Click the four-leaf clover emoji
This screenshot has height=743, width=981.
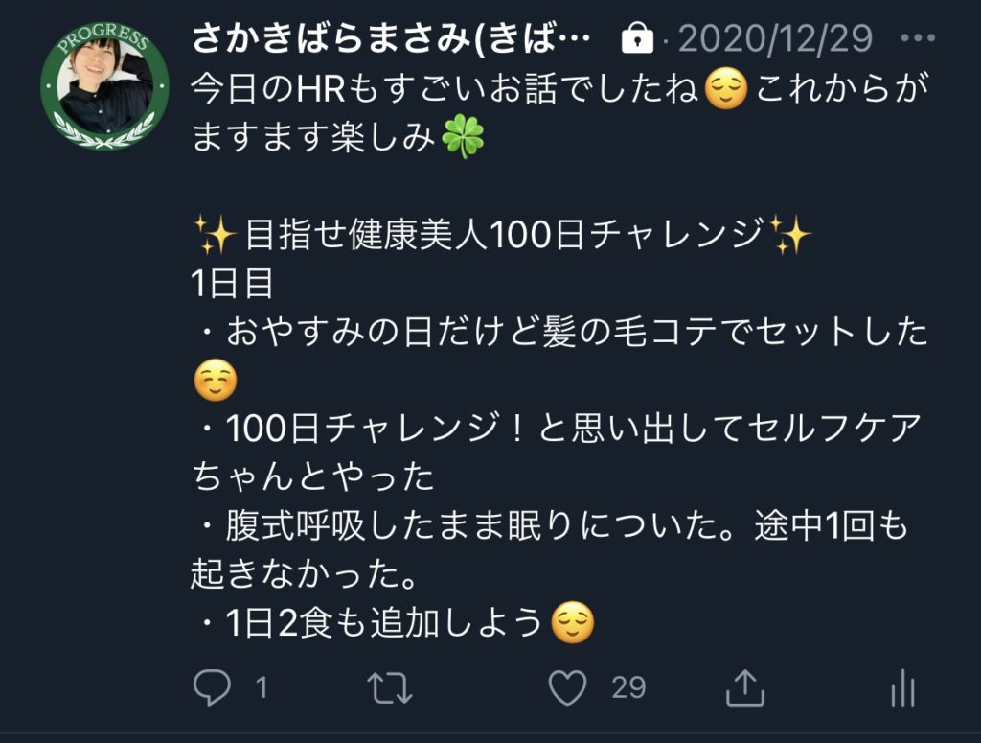click(463, 136)
